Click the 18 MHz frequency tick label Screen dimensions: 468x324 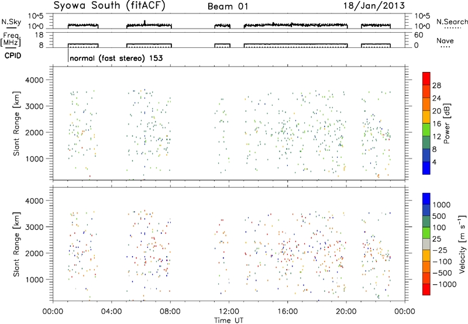[39, 35]
